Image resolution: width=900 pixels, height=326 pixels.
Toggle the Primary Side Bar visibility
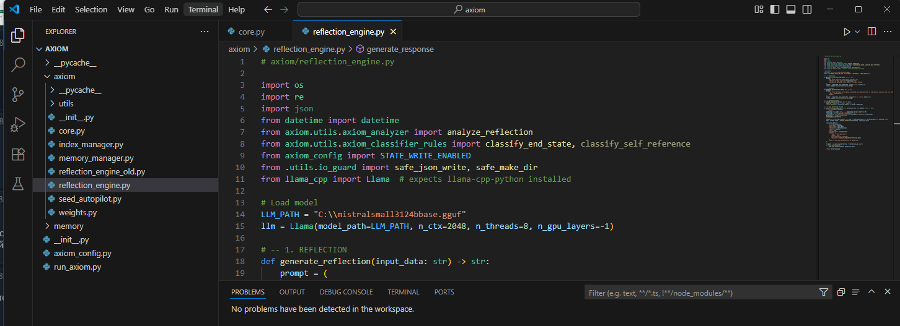775,9
